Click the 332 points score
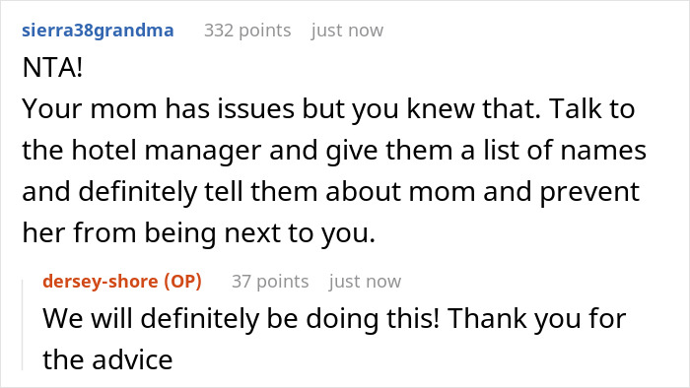690x388 pixels. (x=247, y=31)
